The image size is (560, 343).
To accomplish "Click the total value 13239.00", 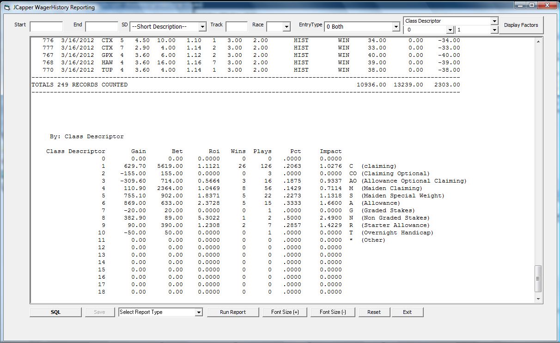I will click(x=408, y=85).
